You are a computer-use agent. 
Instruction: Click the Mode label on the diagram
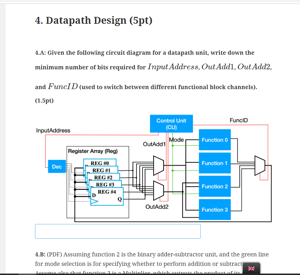[177, 140]
